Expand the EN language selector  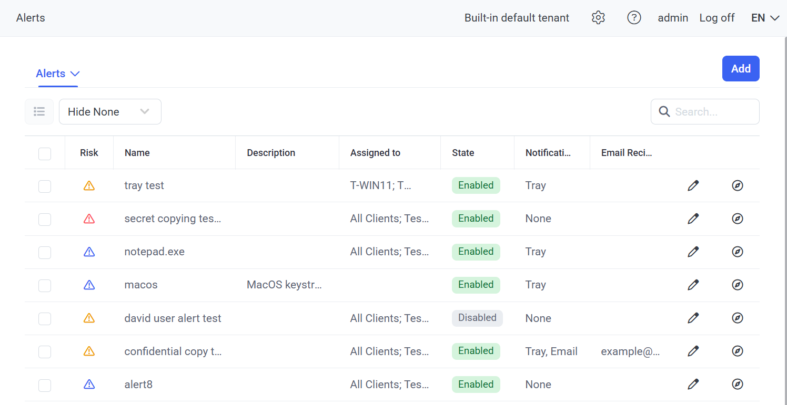pyautogui.click(x=765, y=18)
